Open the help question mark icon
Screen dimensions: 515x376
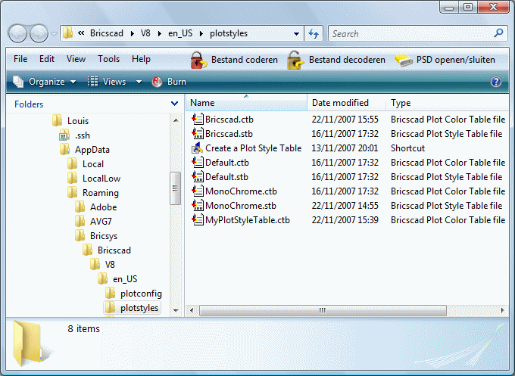pyautogui.click(x=496, y=82)
